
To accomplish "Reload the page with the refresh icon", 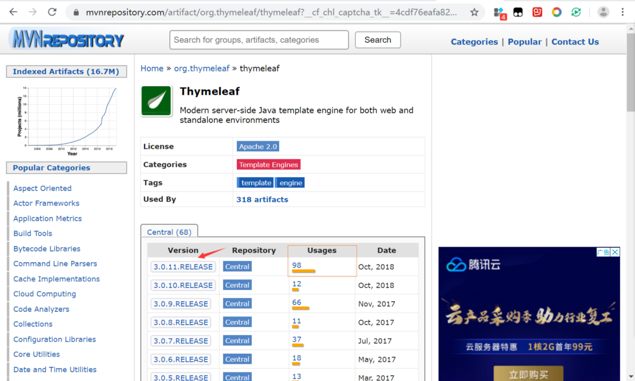I will coord(52,12).
